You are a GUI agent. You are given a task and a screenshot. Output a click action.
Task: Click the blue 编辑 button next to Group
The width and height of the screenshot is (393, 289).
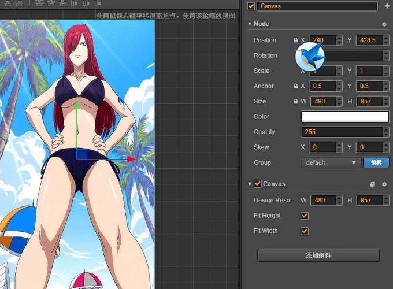[x=376, y=162]
